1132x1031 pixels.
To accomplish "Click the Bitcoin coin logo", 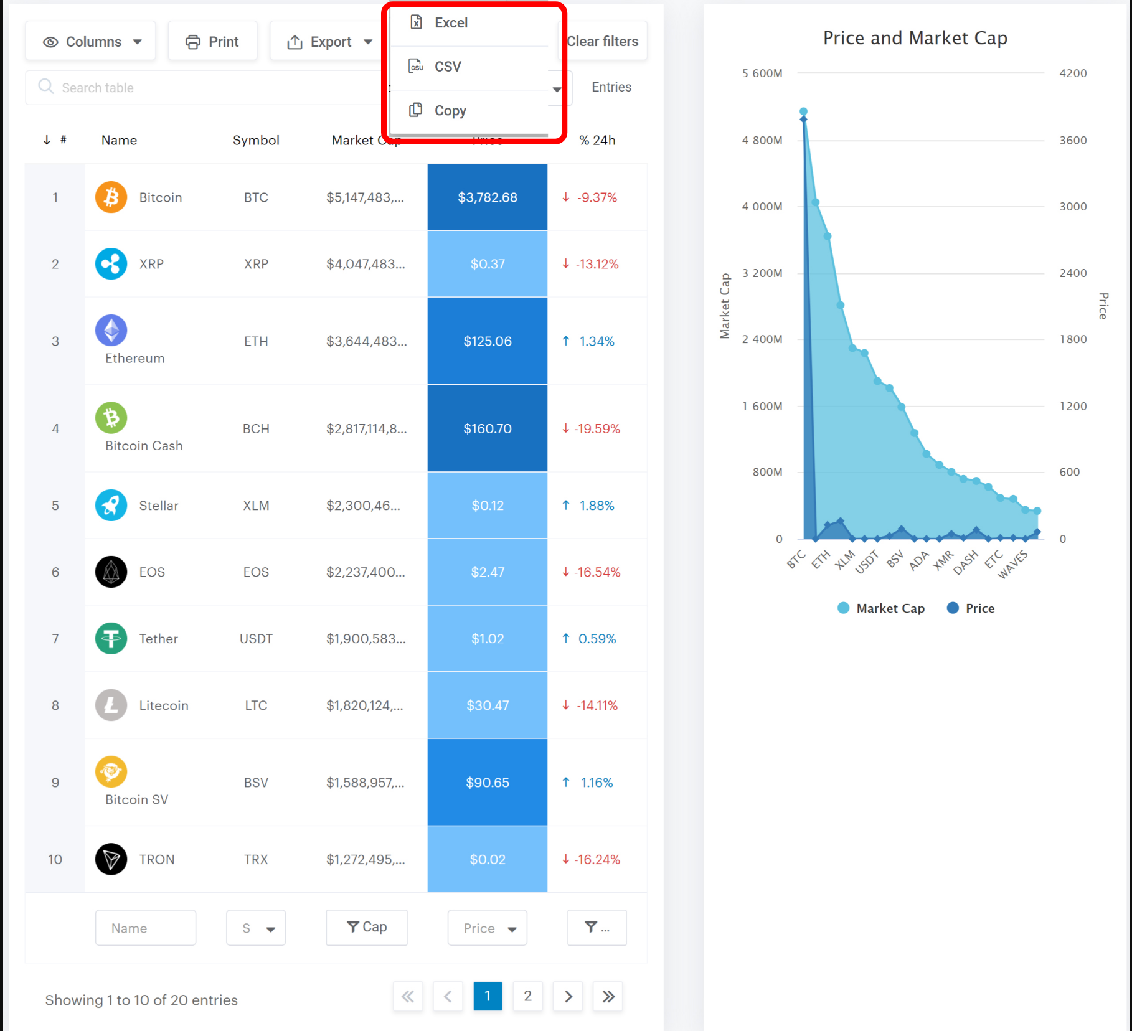I will pos(111,197).
